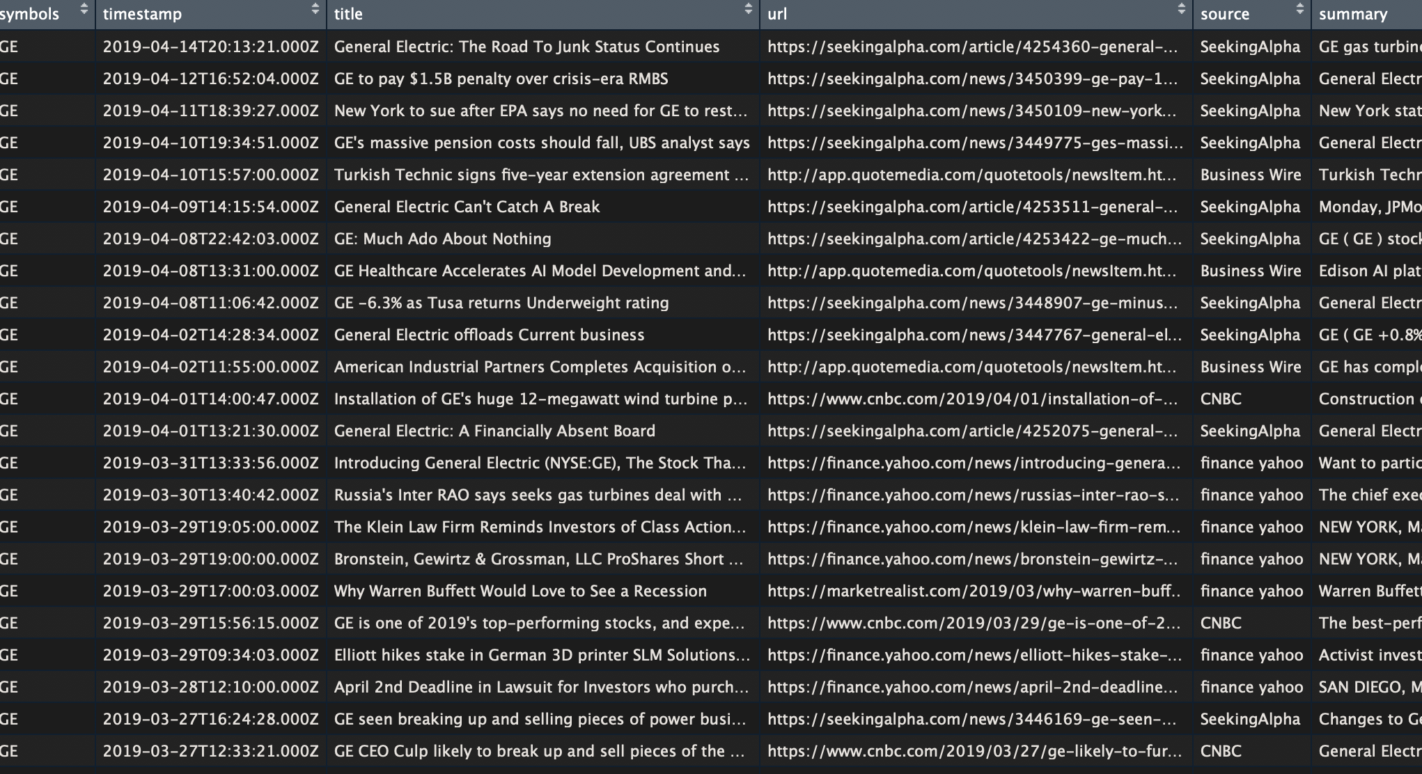
Task: Click url marketrealist.com/2019/03/why-warren-buff
Action: [x=974, y=591]
